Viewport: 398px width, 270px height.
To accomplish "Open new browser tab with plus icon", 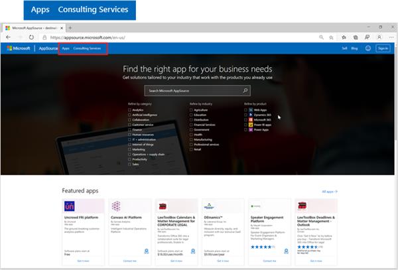I will tap(70, 28).
